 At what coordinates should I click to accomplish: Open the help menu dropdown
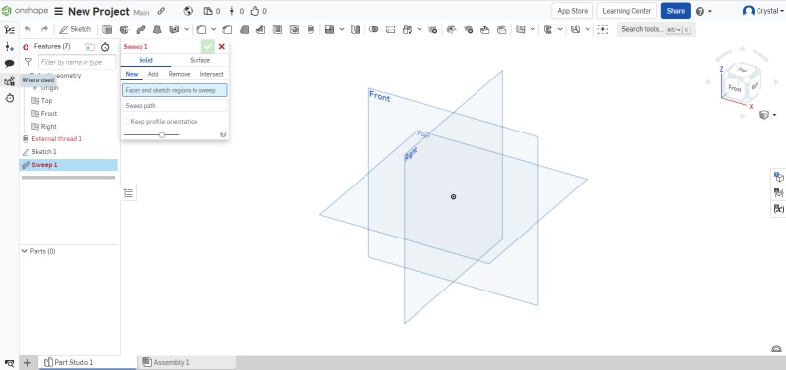[703, 11]
